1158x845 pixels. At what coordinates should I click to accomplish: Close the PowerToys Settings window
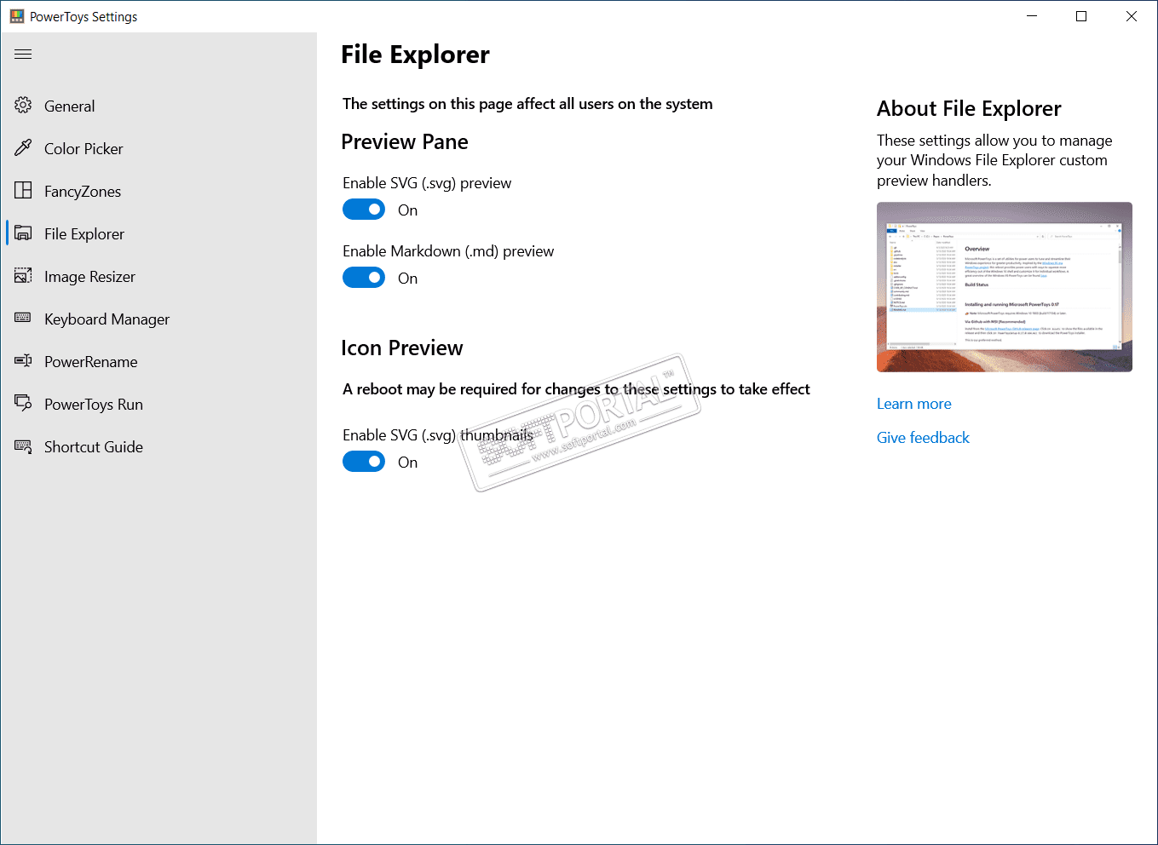[x=1132, y=16]
